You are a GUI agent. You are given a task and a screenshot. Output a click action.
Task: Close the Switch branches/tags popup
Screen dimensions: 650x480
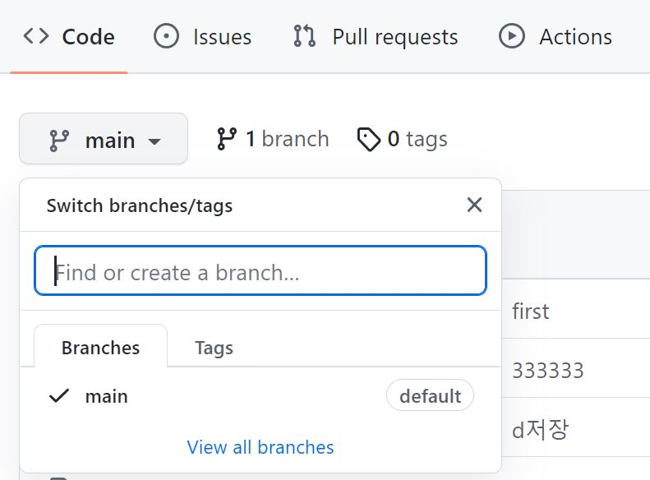click(474, 205)
